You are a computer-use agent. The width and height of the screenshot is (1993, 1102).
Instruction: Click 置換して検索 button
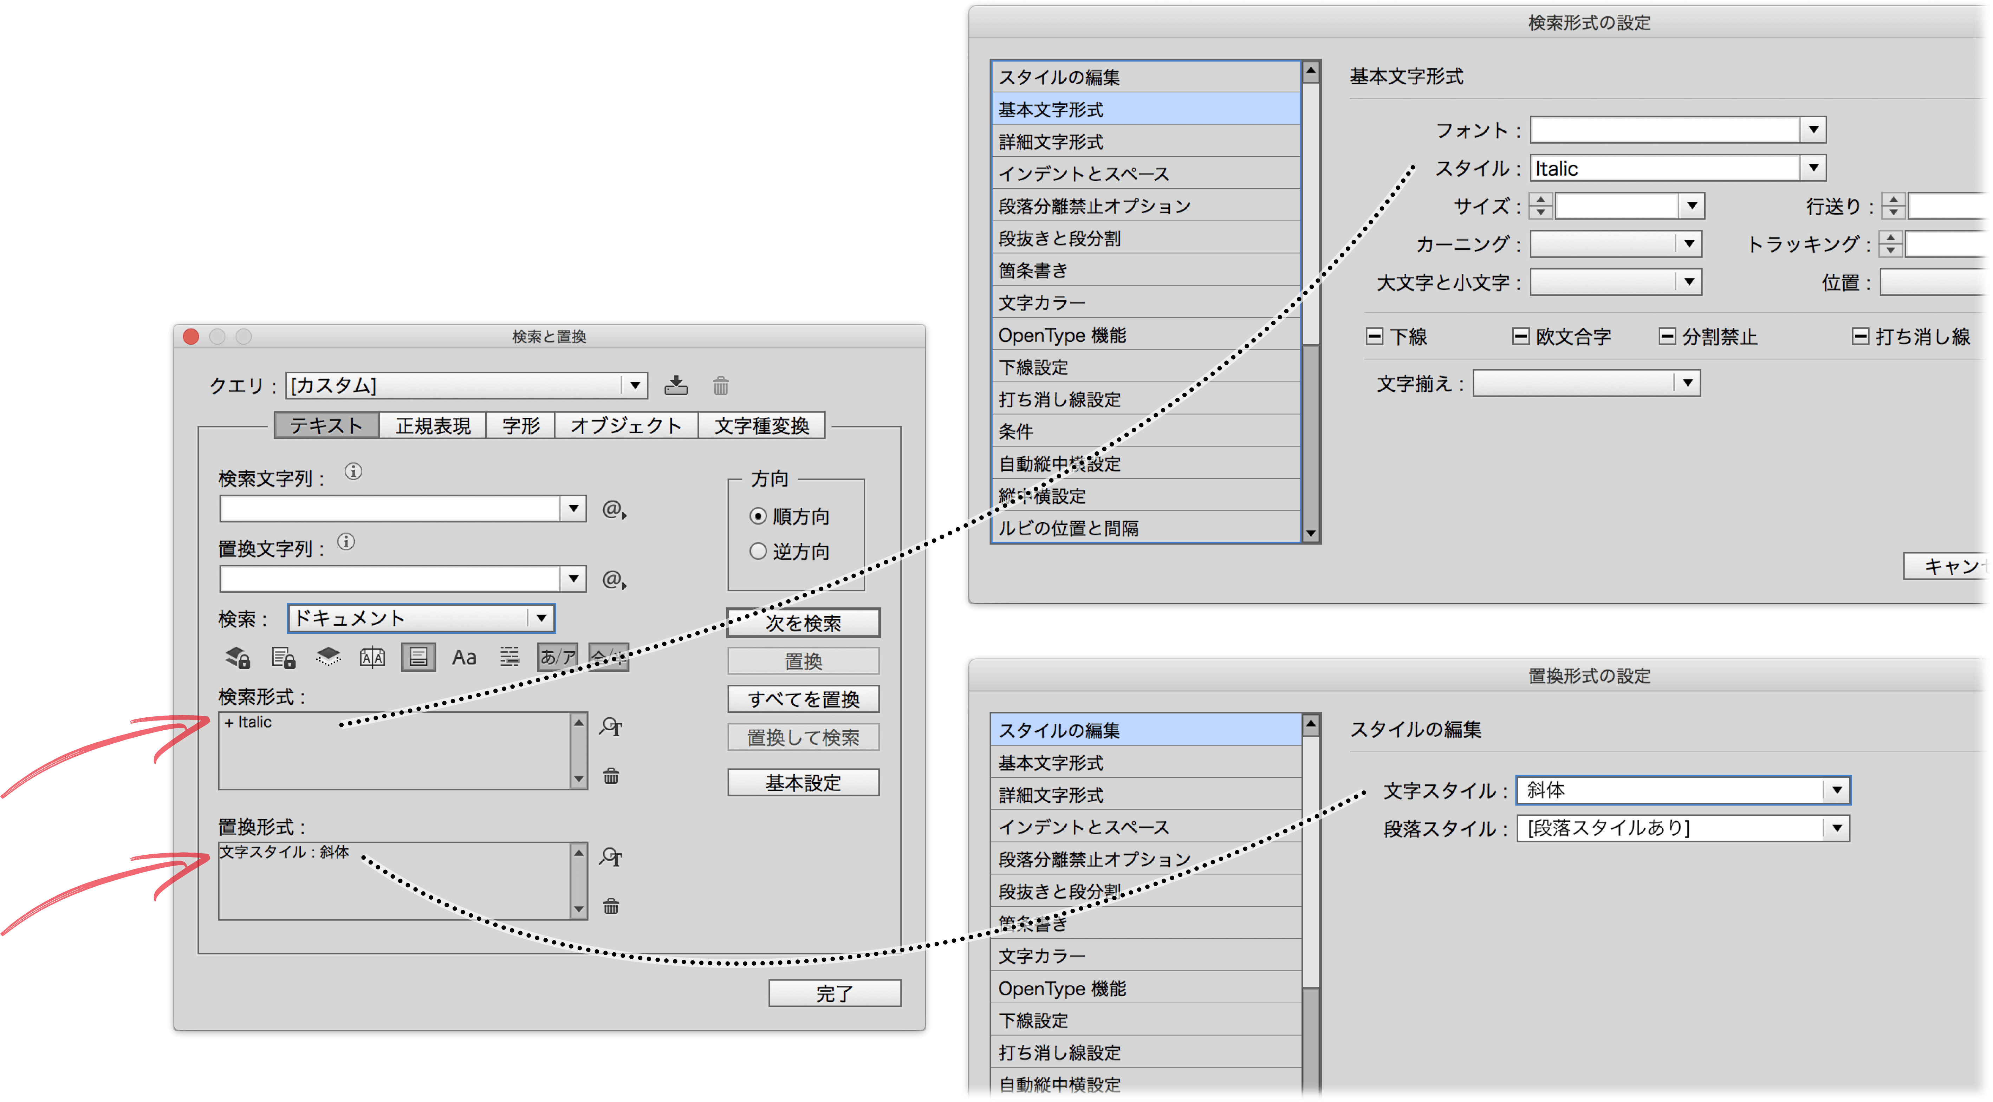[803, 738]
